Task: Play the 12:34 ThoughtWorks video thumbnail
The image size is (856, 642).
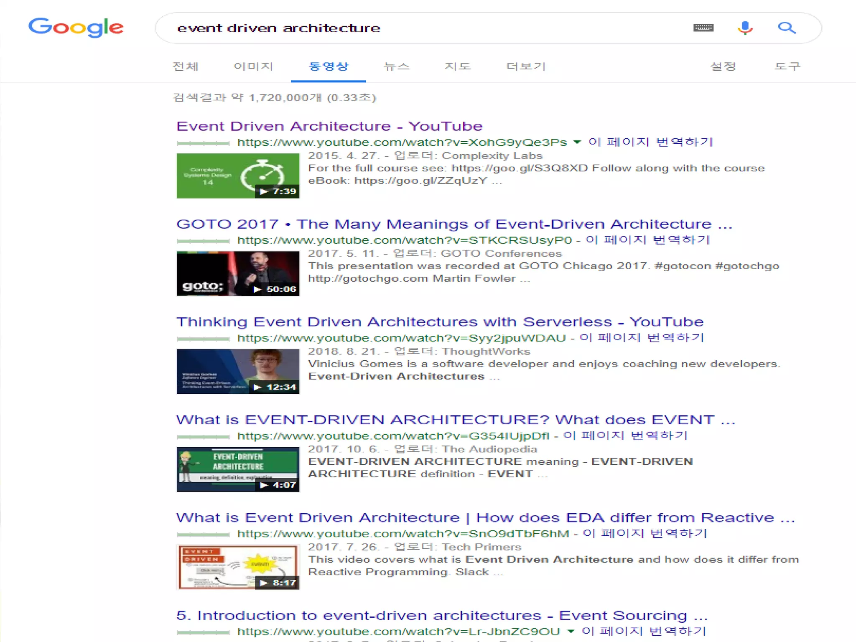Action: (237, 371)
